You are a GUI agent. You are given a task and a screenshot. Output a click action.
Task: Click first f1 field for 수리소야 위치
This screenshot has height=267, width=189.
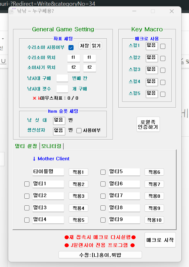pos(74,58)
